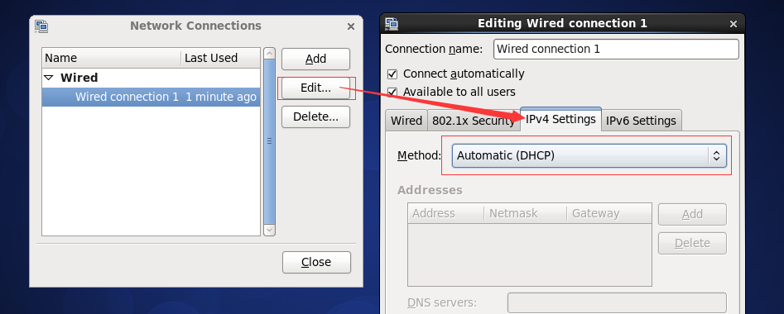The width and height of the screenshot is (784, 314).
Task: Click the '1 minute ago' last used value
Action: pyautogui.click(x=221, y=97)
